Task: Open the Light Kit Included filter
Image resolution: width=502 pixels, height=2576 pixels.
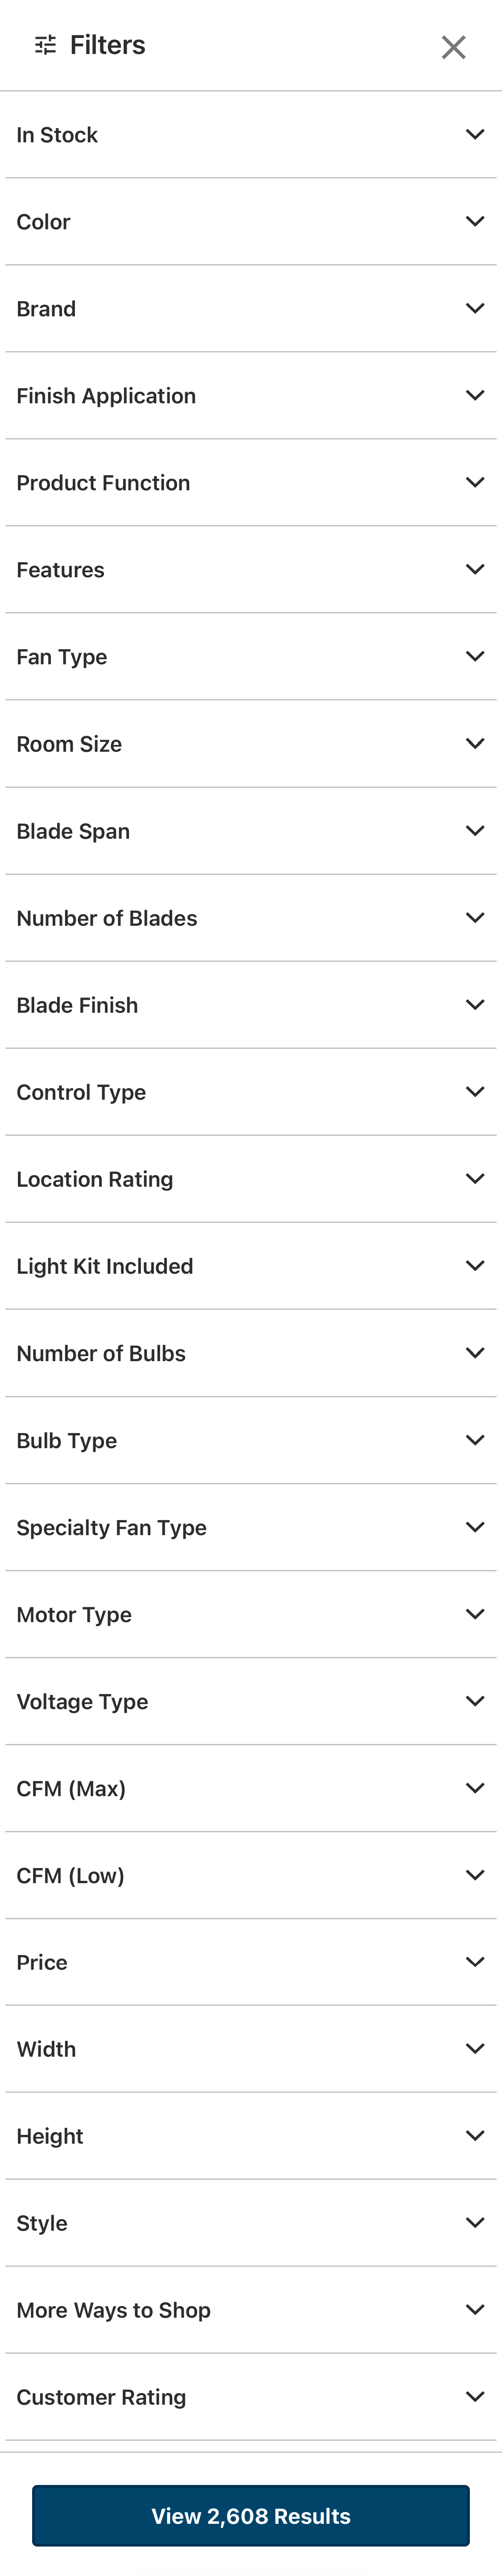Action: pyautogui.click(x=250, y=1266)
